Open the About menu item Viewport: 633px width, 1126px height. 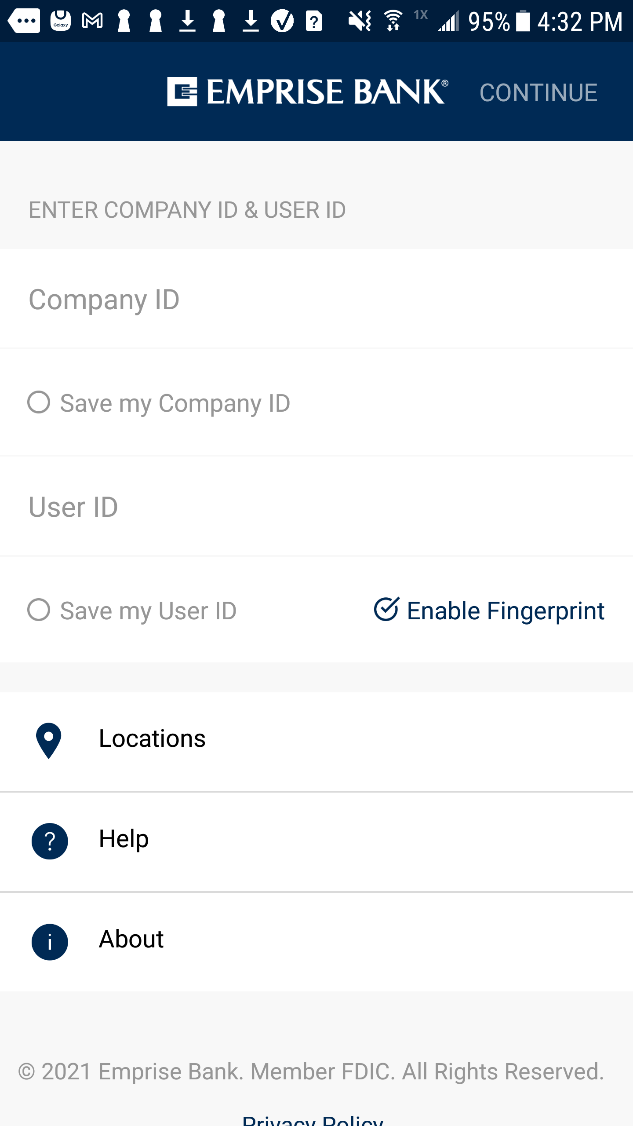(316, 942)
